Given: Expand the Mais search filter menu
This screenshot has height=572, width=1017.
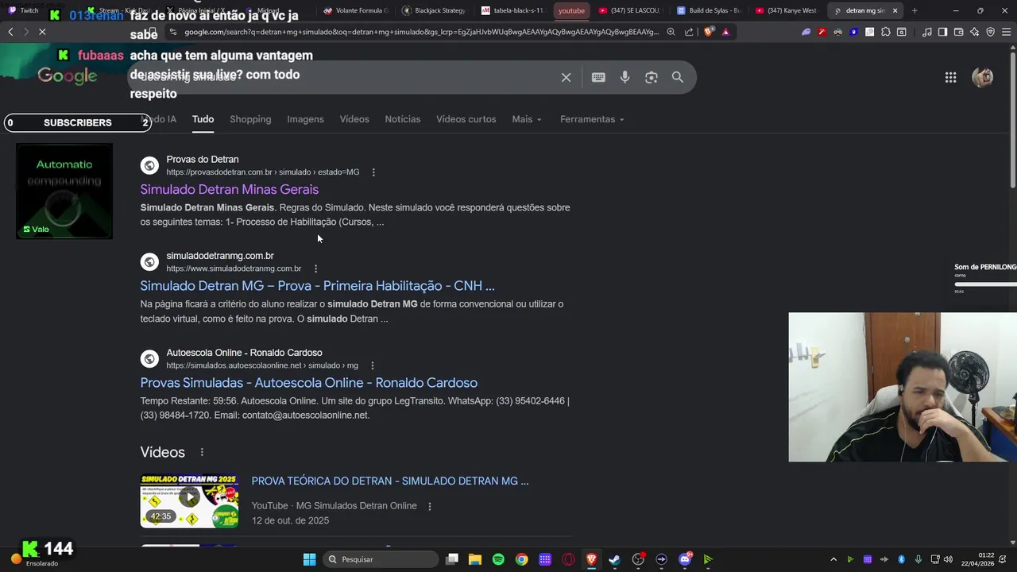Looking at the screenshot, I should [x=527, y=119].
